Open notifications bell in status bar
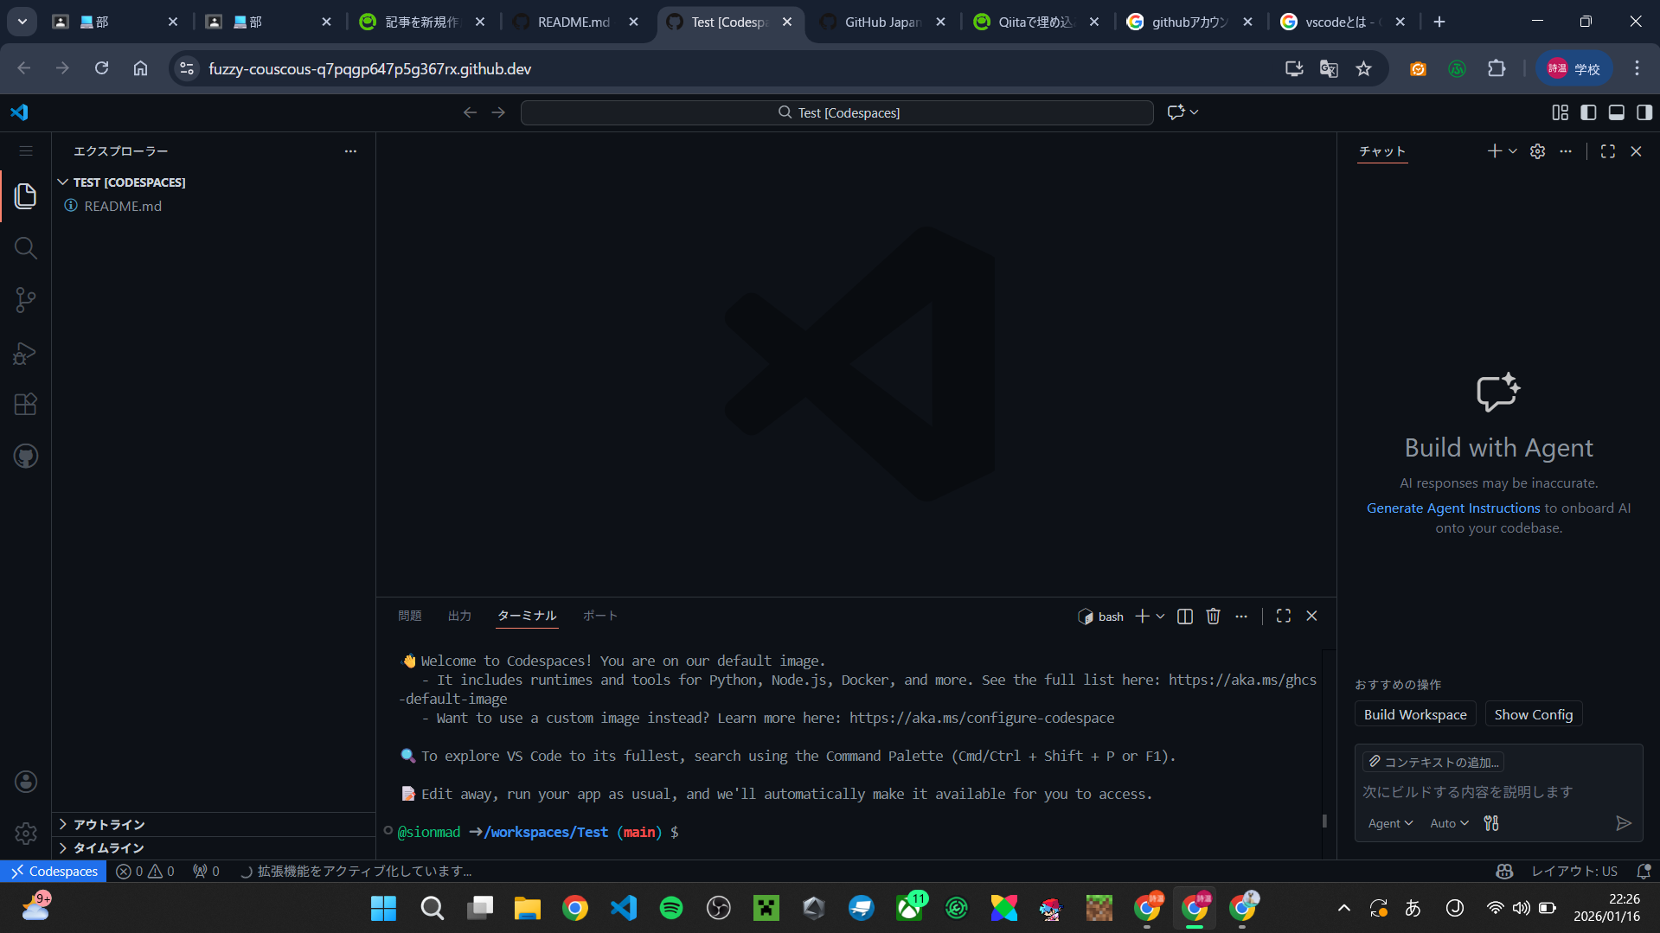The width and height of the screenshot is (1660, 933). (1644, 872)
